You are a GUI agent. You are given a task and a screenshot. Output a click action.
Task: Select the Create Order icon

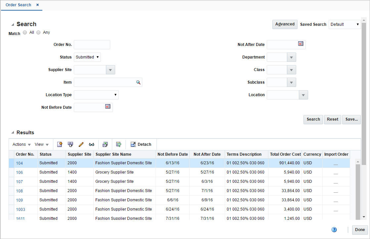point(60,144)
